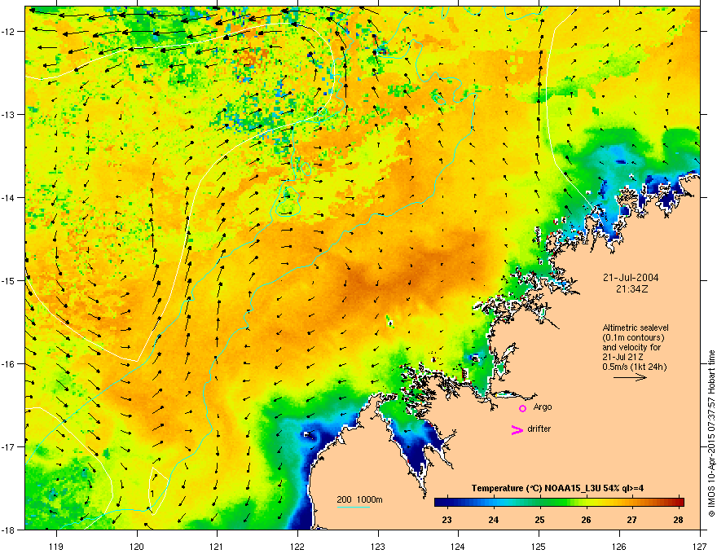
Task: Click longitude axis label 125
Action: tap(539, 546)
